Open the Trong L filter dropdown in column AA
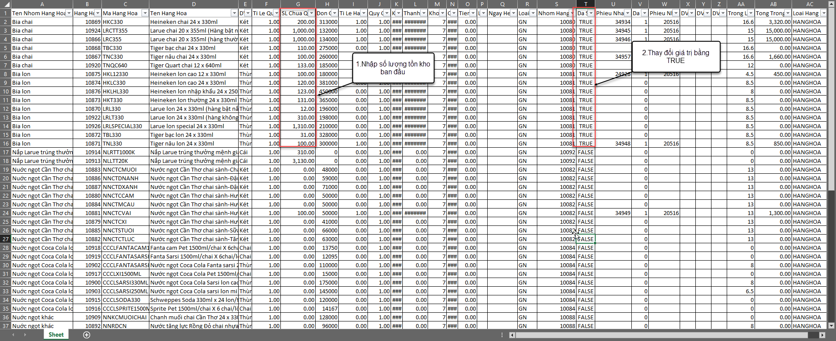Viewport: 836px width, 341px height. click(751, 13)
